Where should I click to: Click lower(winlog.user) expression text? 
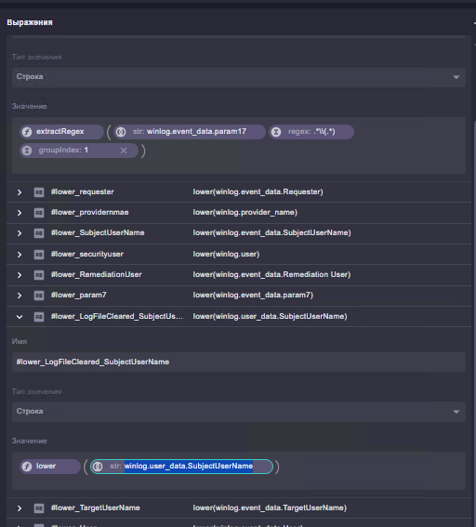tap(226, 254)
